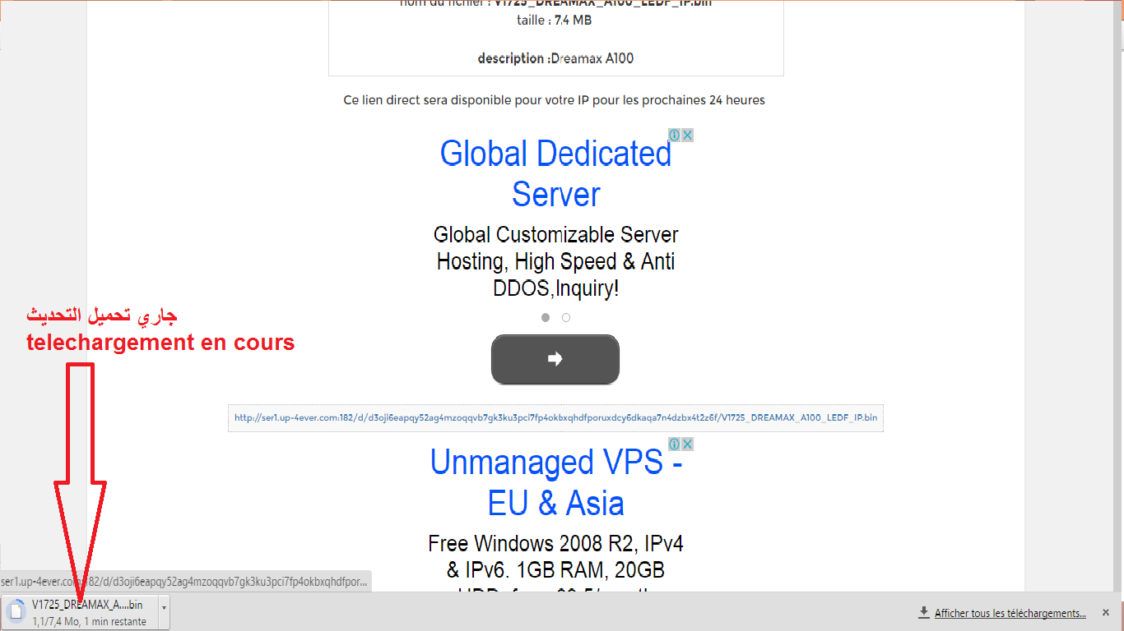Click the '1,1/7,4 Mo, 1 min restante' status text

89,621
